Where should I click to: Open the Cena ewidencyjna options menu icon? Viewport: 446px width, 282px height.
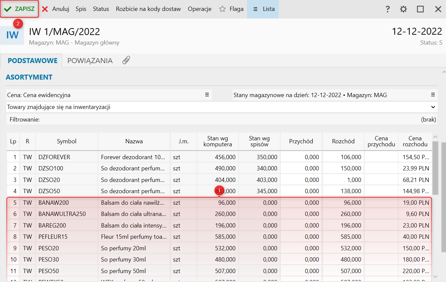tap(207, 95)
